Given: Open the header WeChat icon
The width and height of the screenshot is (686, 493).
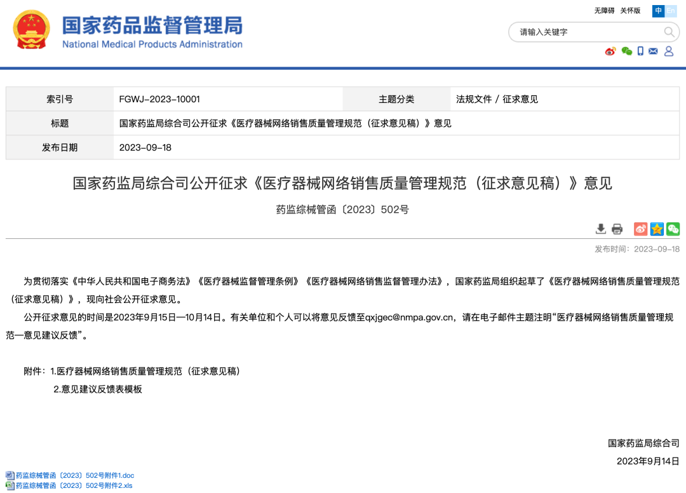Looking at the screenshot, I should pos(627,51).
